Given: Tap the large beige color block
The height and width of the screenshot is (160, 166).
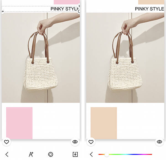Looking at the screenshot, I should (x=104, y=123).
